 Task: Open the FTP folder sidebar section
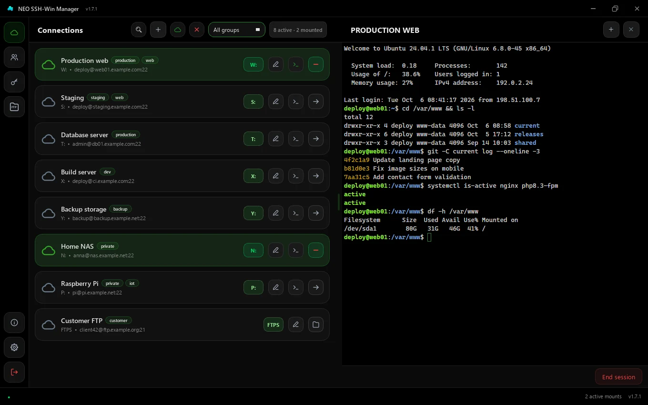pyautogui.click(x=14, y=107)
